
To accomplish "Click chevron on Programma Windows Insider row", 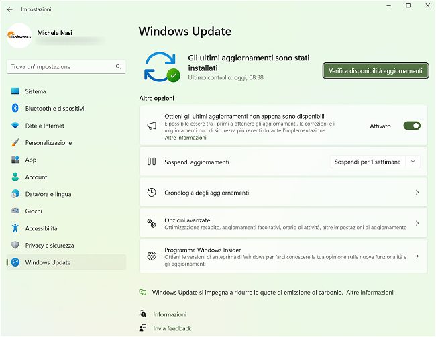I will (417, 256).
